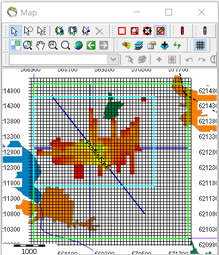The image size is (219, 255).
Task: Click the blue download arrow icon
Action: pyautogui.click(x=164, y=45)
